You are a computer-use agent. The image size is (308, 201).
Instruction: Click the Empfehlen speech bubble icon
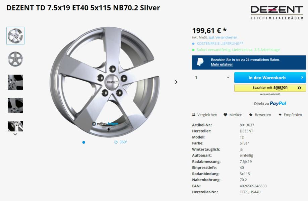click(280, 115)
